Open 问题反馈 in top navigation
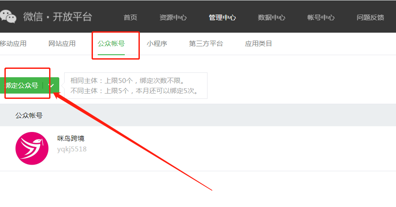The width and height of the screenshot is (396, 207). click(370, 17)
